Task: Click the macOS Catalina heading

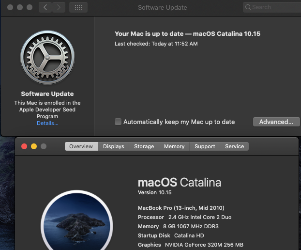Action: click(x=180, y=182)
